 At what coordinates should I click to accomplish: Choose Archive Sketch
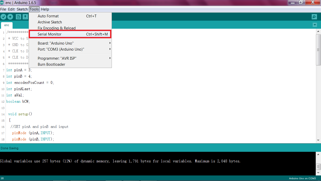click(50, 22)
